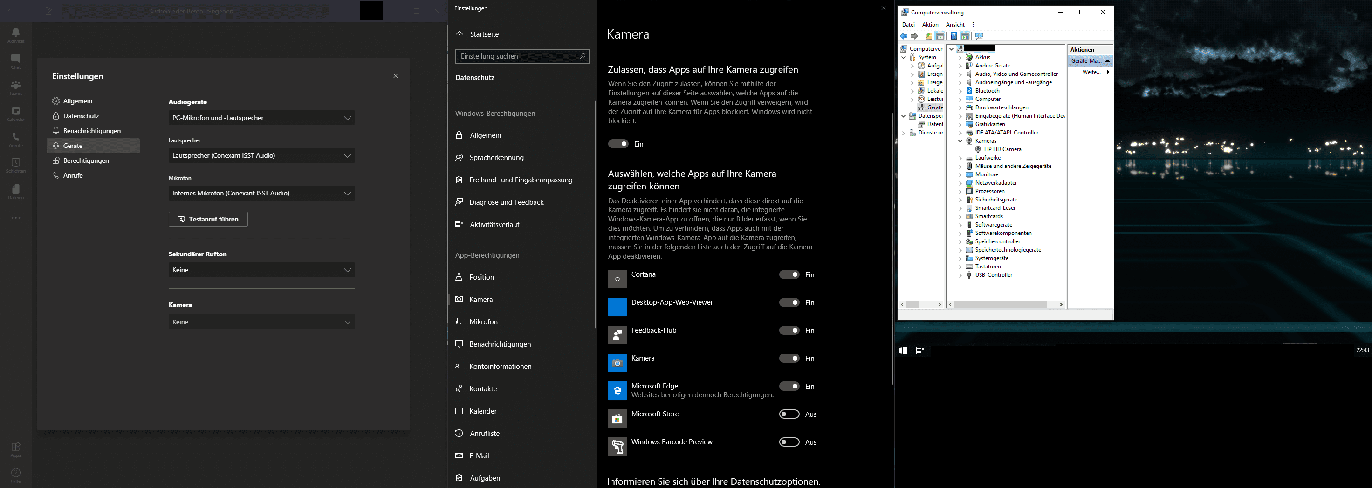Open the Kamera dropdown in Teams
Image resolution: width=1372 pixels, height=488 pixels.
click(x=261, y=322)
